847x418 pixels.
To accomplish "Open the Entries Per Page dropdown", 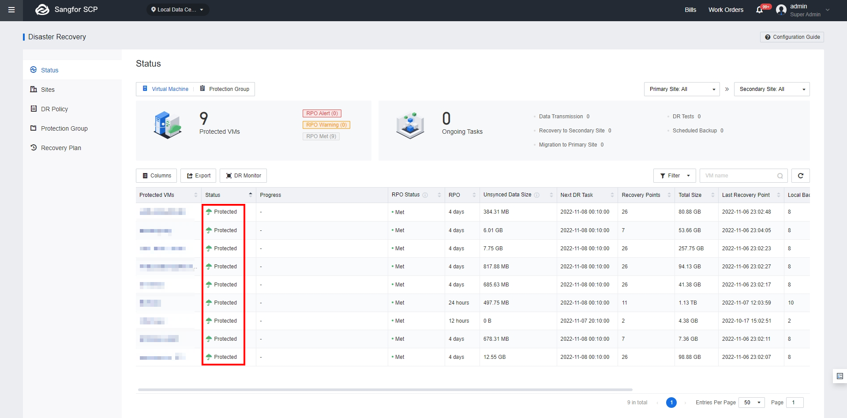I will 752,403.
